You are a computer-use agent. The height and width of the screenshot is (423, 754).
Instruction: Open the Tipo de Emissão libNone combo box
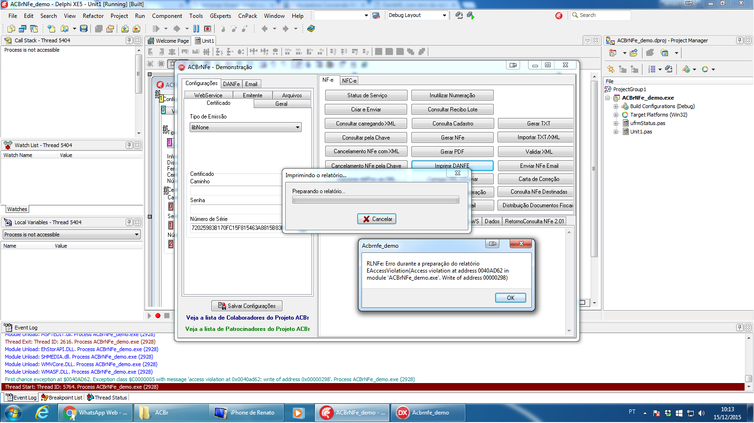point(245,127)
